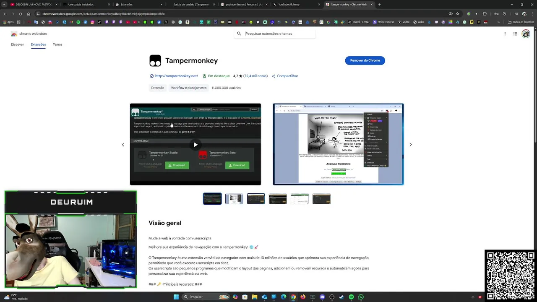
Task: Click 'Remover do Chrome' button
Action: (x=365, y=60)
